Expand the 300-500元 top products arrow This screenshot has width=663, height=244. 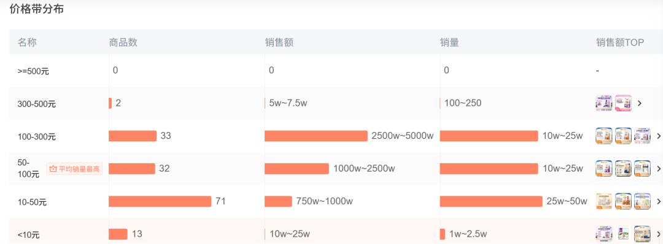coord(639,103)
